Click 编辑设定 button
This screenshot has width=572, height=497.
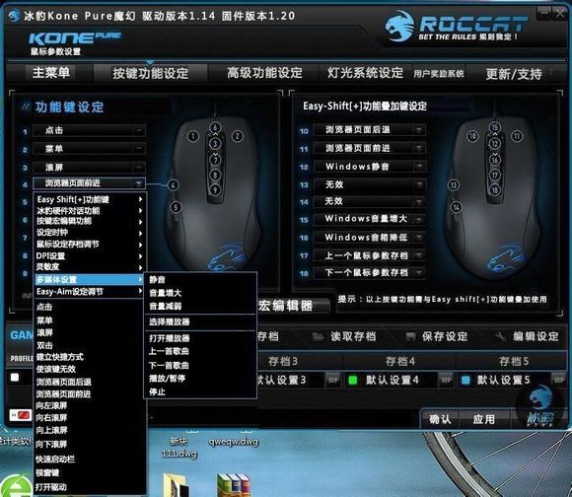[x=528, y=336]
